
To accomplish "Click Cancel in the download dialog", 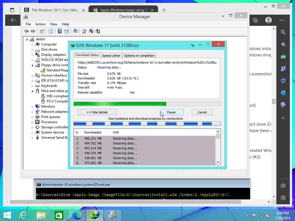I will click(202, 112).
